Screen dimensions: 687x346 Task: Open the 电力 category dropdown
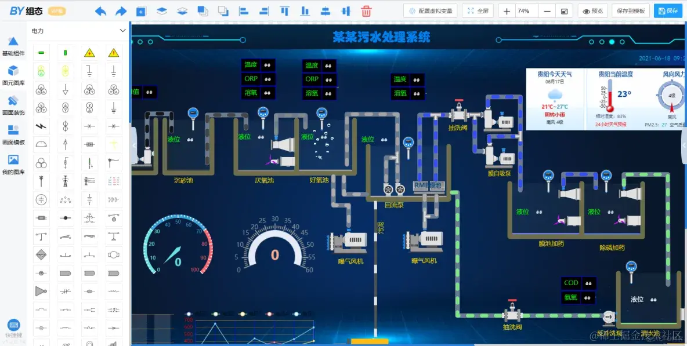pyautogui.click(x=75, y=30)
